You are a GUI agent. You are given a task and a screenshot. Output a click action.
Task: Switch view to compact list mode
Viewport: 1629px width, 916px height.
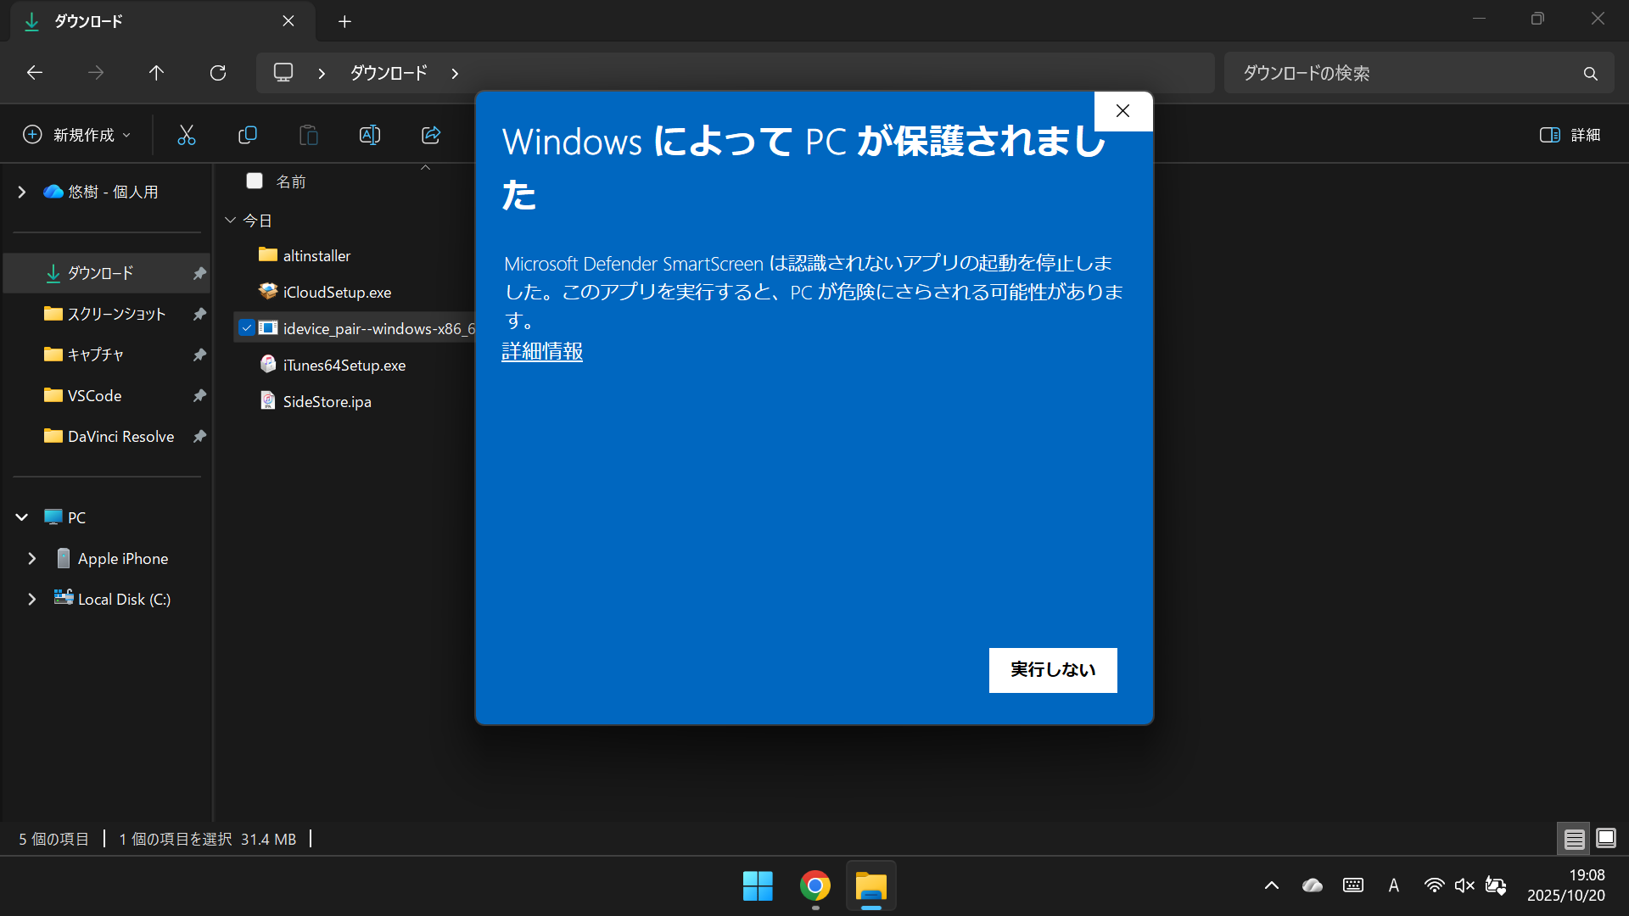1575,838
